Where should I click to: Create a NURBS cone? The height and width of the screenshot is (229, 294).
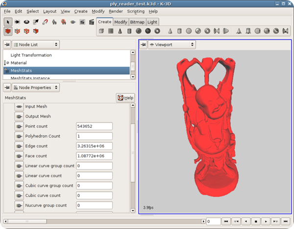point(239,31)
